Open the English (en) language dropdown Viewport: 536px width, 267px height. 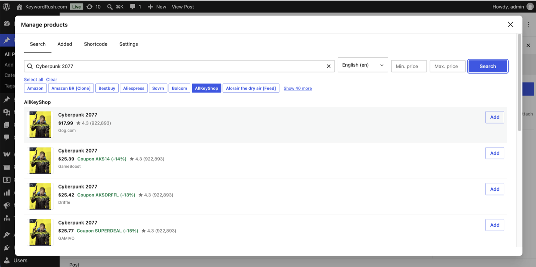point(363,65)
